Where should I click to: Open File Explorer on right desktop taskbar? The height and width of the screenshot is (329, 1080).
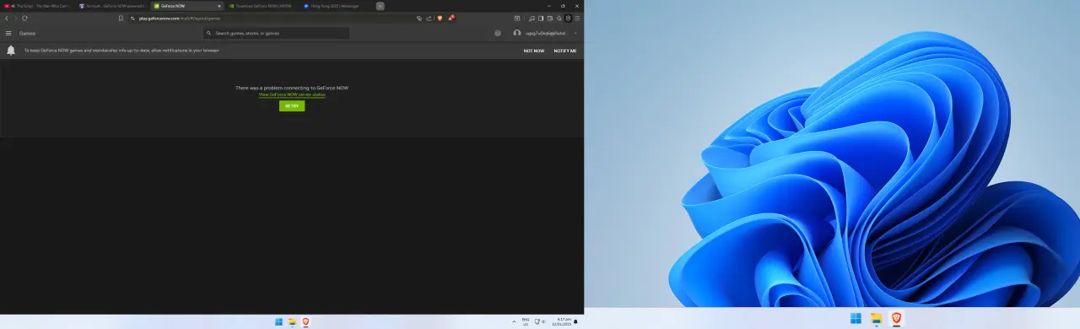point(877,318)
